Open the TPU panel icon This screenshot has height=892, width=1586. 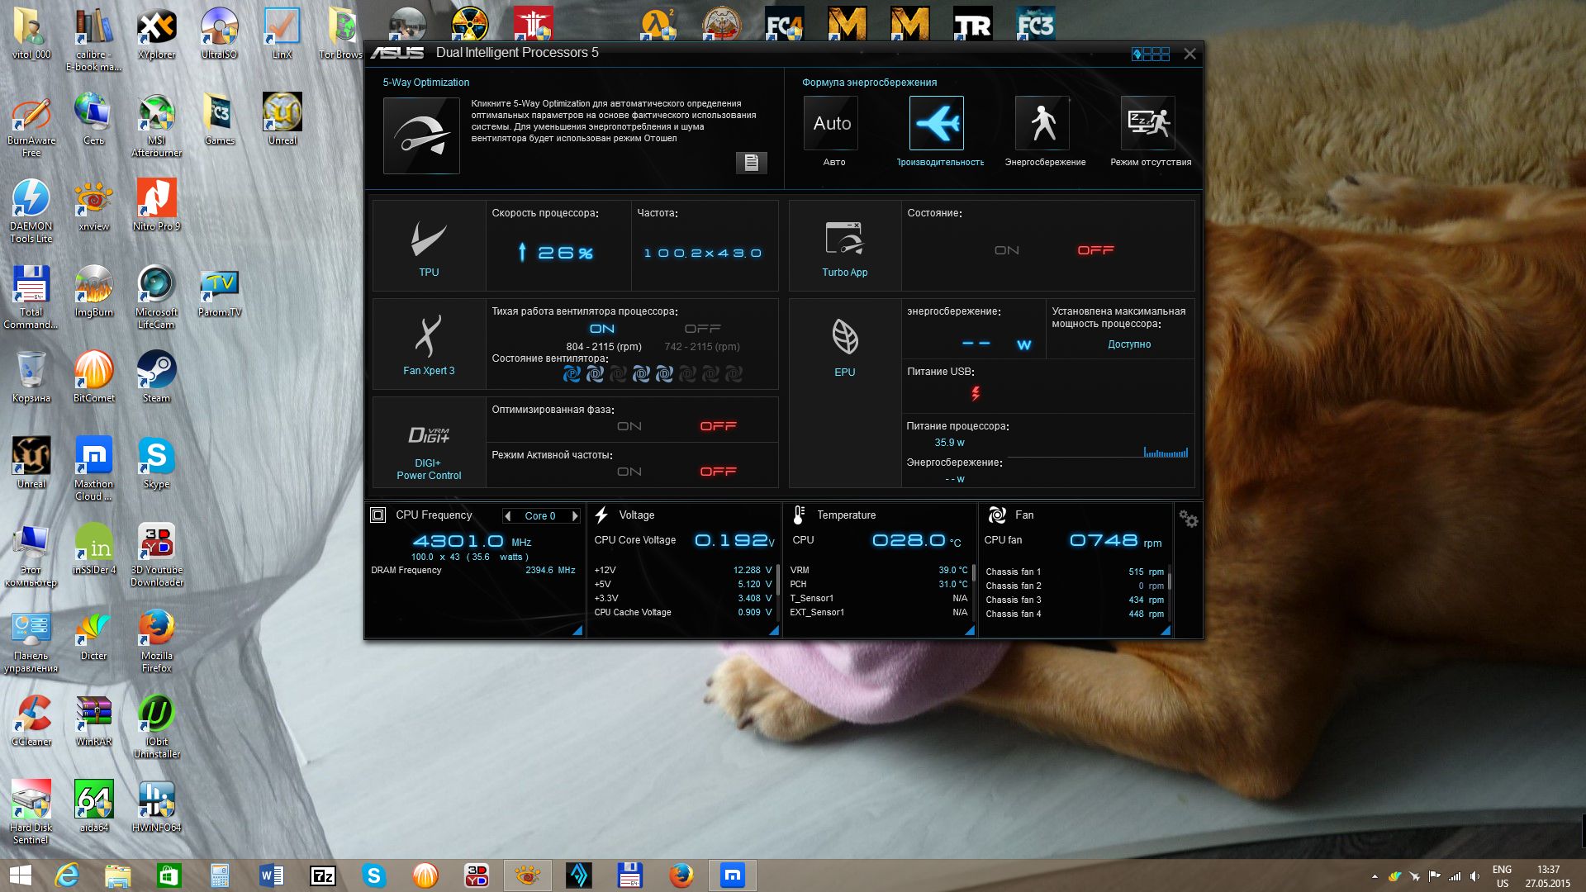coord(429,240)
